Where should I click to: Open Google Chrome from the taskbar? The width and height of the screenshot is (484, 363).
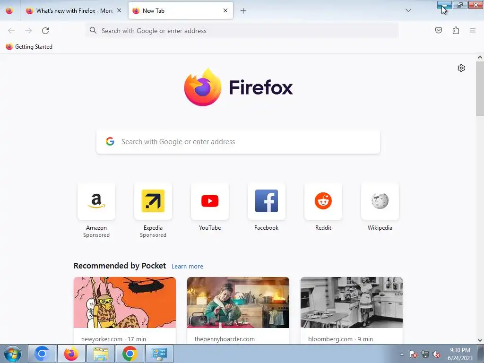[x=130, y=354]
